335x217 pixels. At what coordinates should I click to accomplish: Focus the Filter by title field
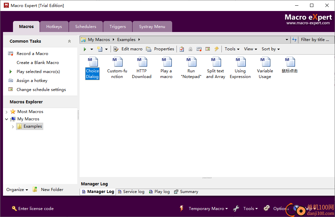point(316,40)
